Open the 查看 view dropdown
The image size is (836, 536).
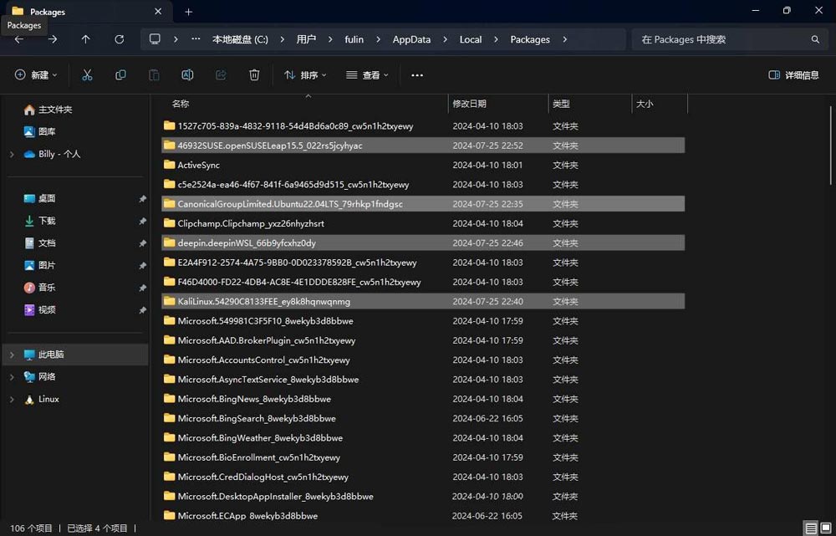[368, 75]
